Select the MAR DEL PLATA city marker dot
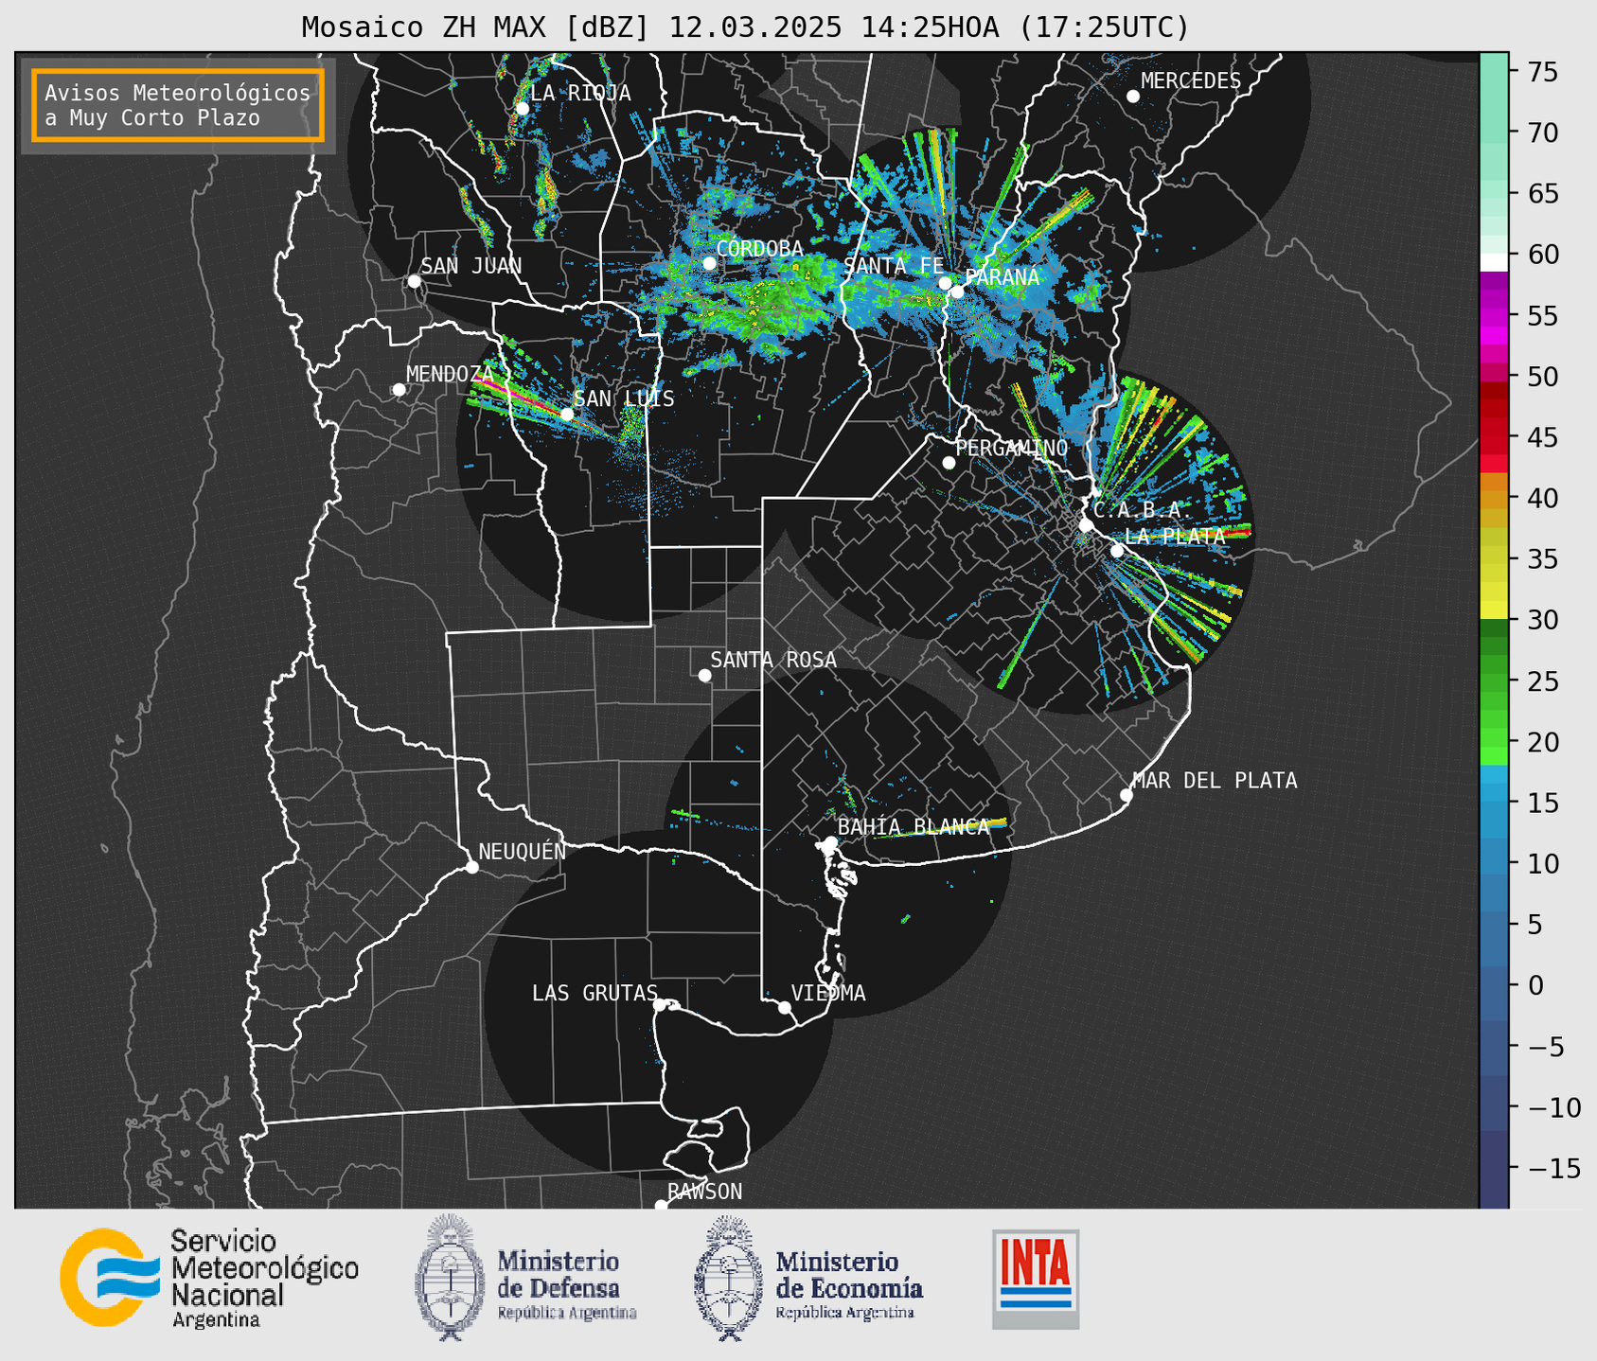The image size is (1597, 1361). [1126, 795]
